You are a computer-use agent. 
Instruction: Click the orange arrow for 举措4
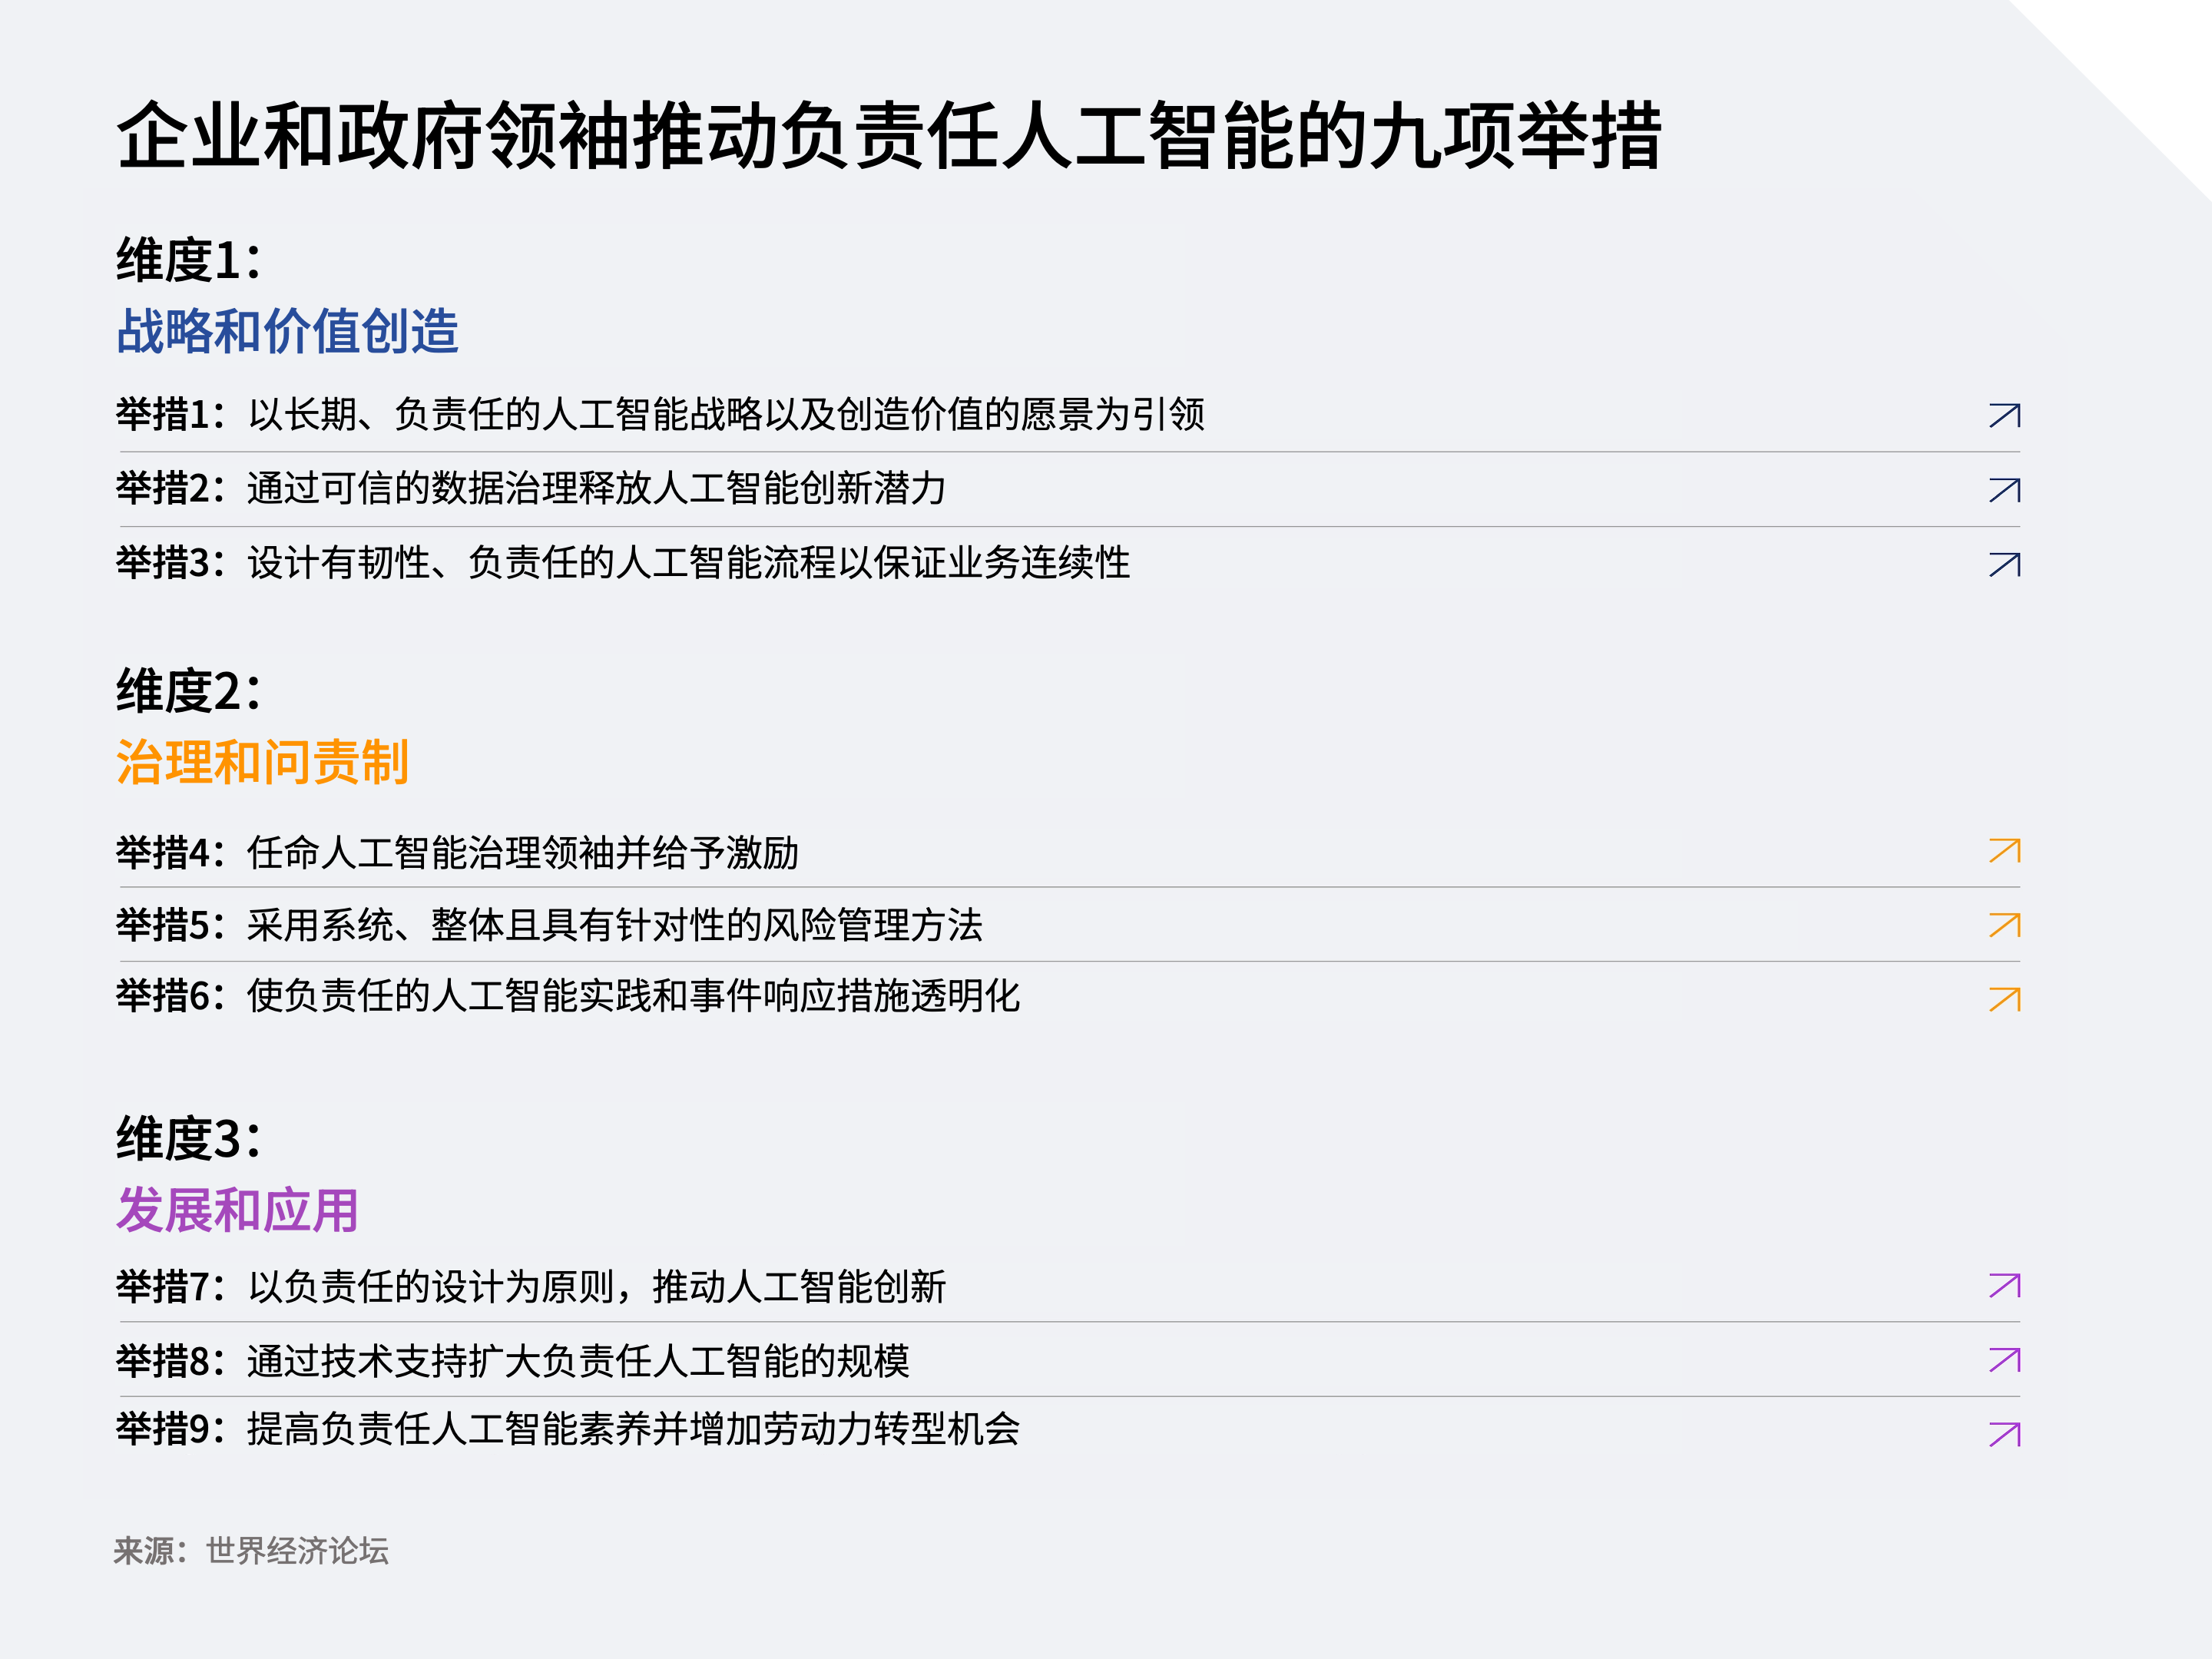[2004, 851]
